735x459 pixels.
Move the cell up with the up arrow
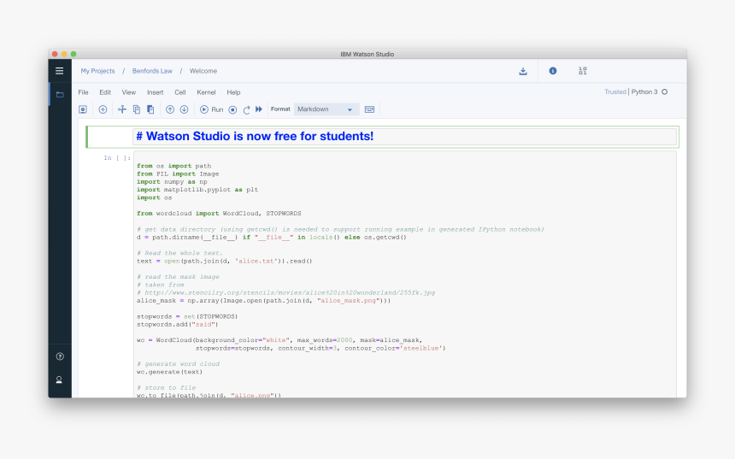click(x=170, y=109)
